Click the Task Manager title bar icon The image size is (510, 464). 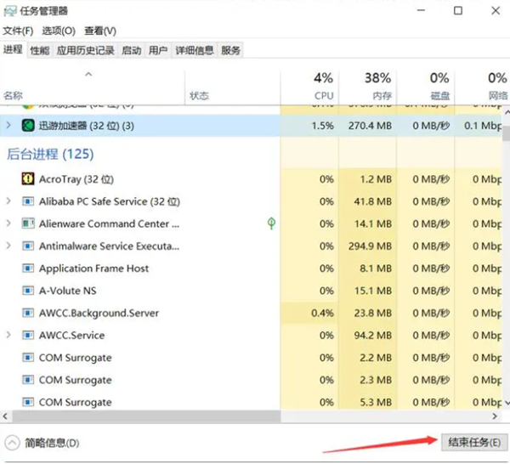click(x=9, y=11)
